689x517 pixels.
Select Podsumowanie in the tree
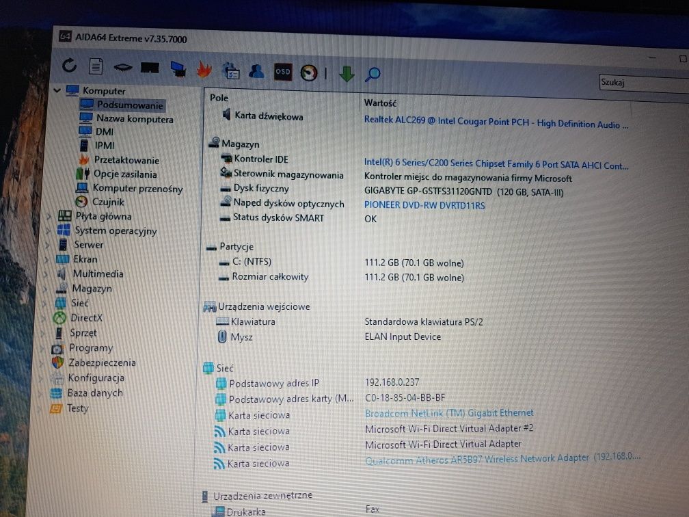click(x=122, y=105)
